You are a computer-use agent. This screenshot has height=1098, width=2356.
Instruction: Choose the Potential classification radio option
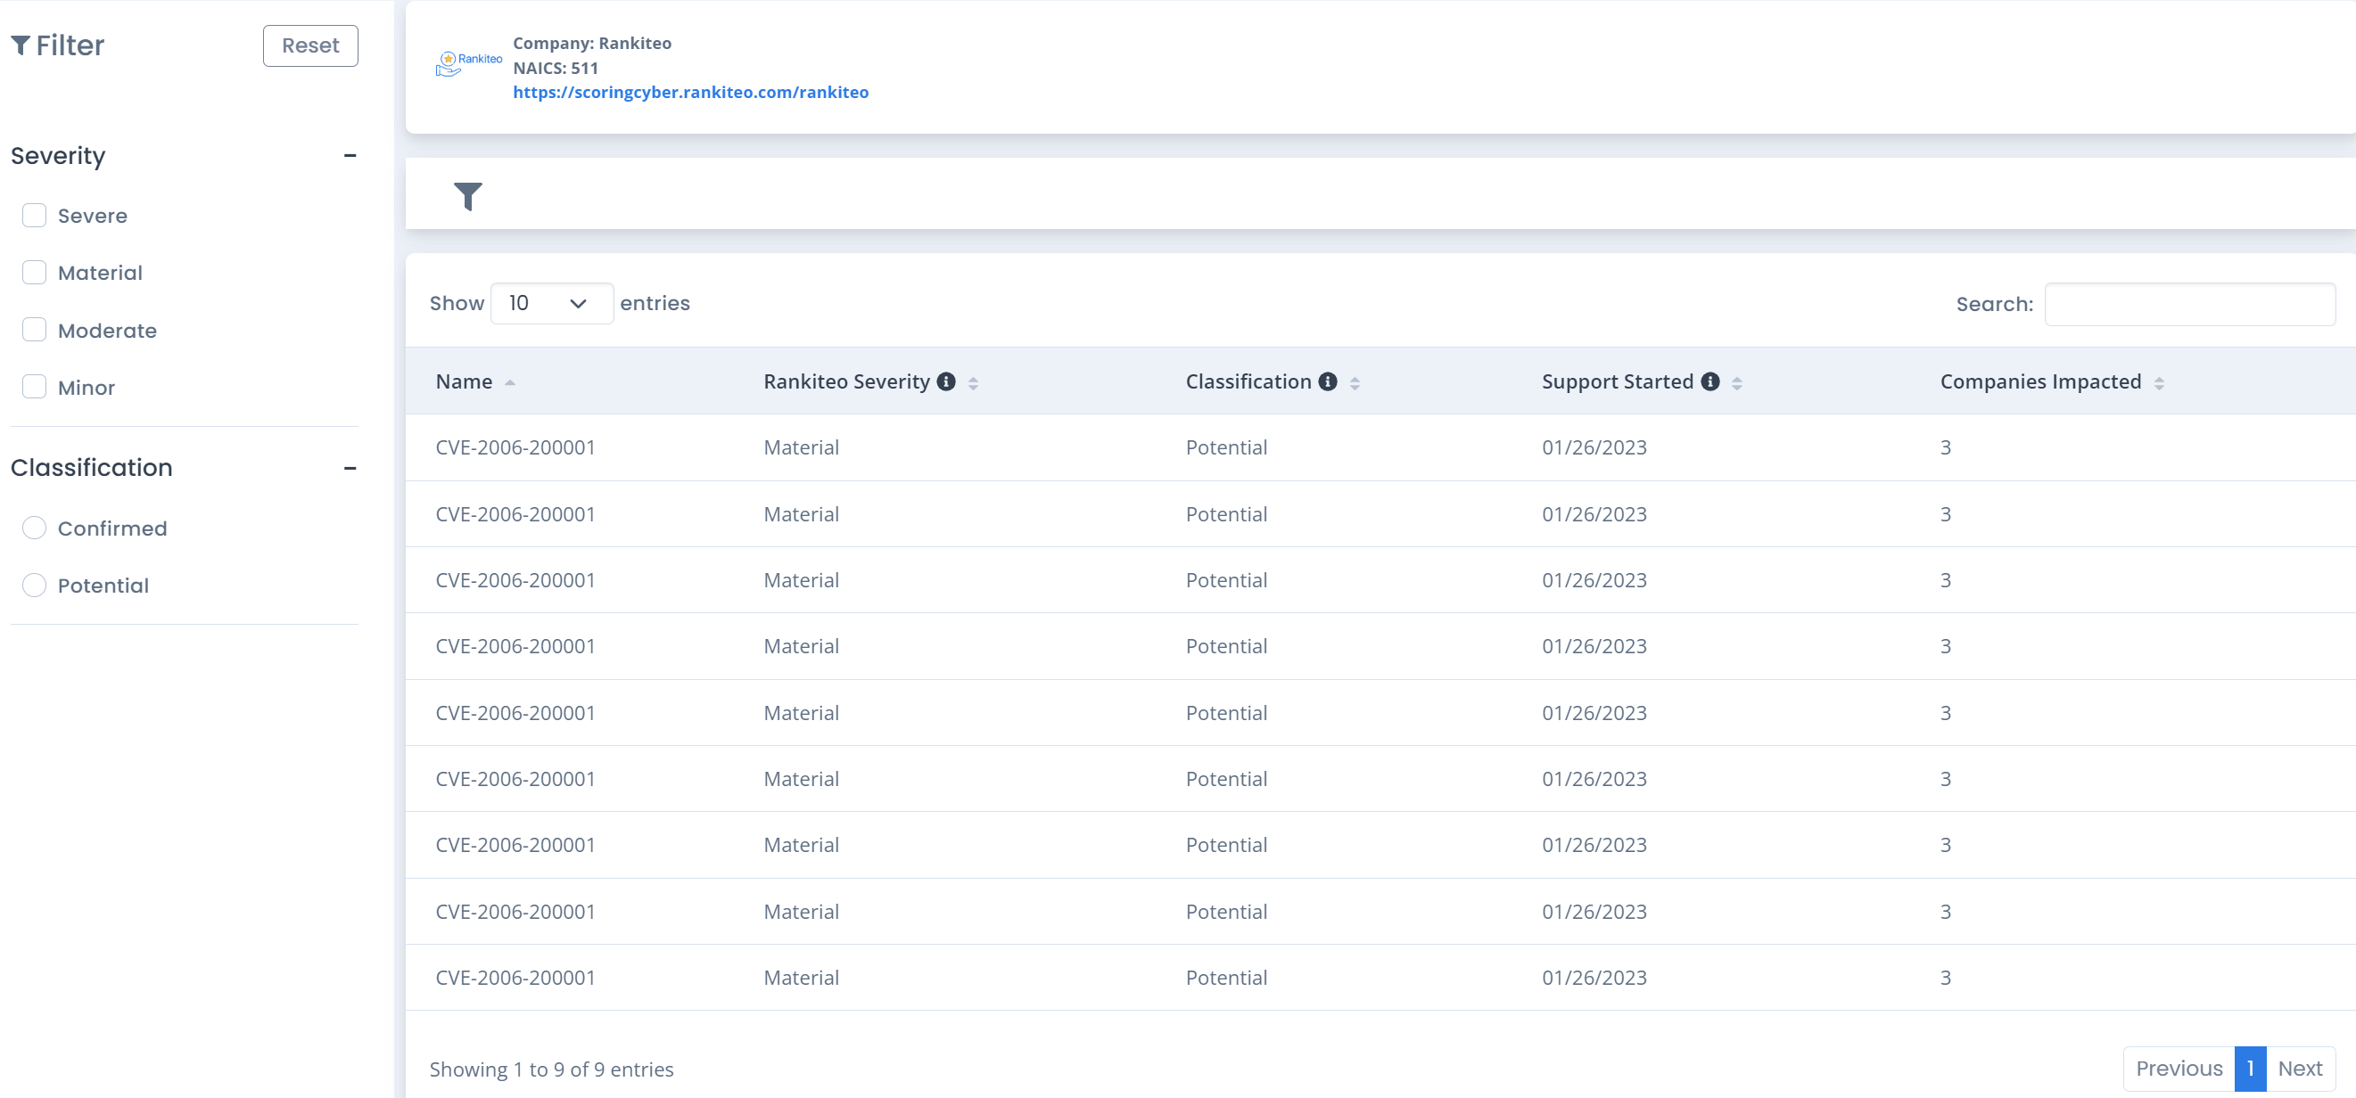(35, 586)
